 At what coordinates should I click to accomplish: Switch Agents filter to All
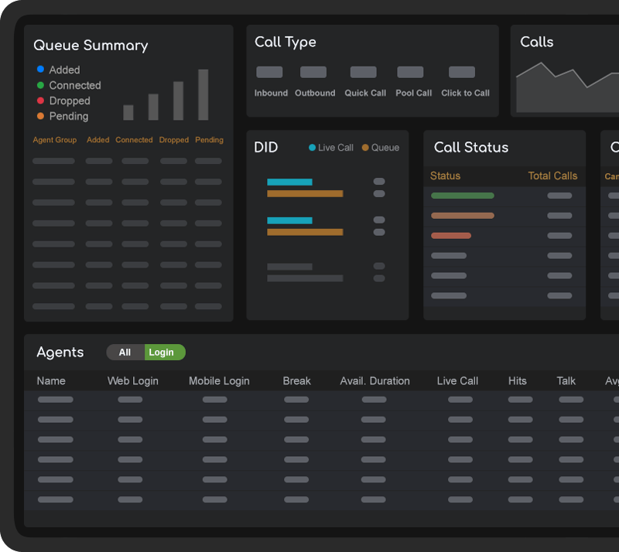click(x=125, y=353)
